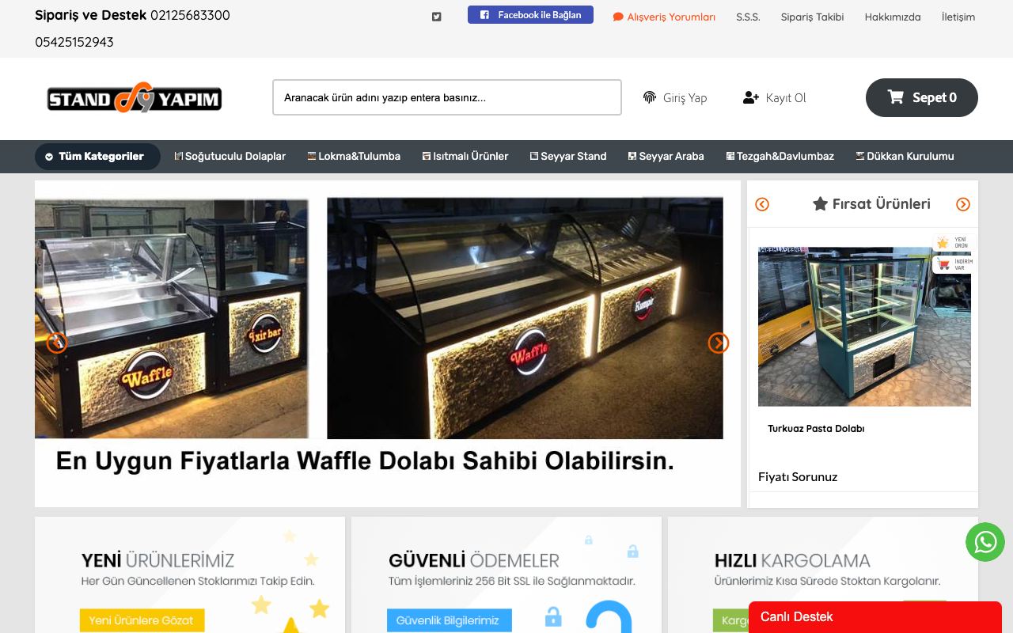Open Dükkan Kurulumu category
The image size is (1013, 633).
pos(905,157)
